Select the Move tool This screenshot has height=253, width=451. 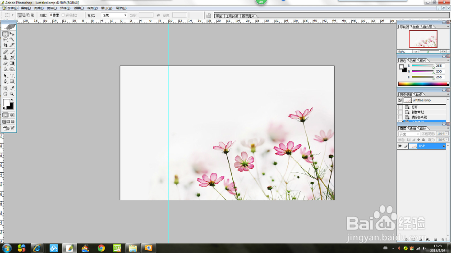coord(12,34)
